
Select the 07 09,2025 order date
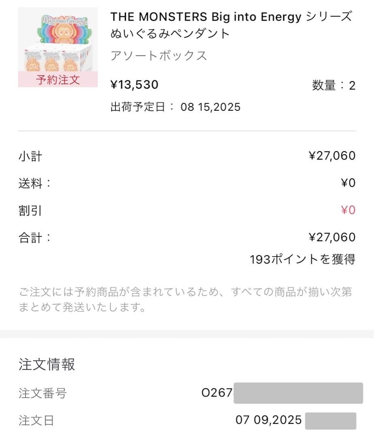tap(269, 420)
